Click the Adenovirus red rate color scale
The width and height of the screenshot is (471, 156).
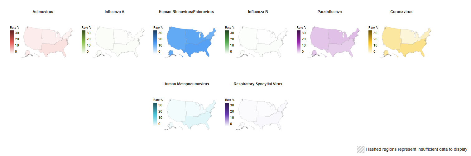pos(12,42)
